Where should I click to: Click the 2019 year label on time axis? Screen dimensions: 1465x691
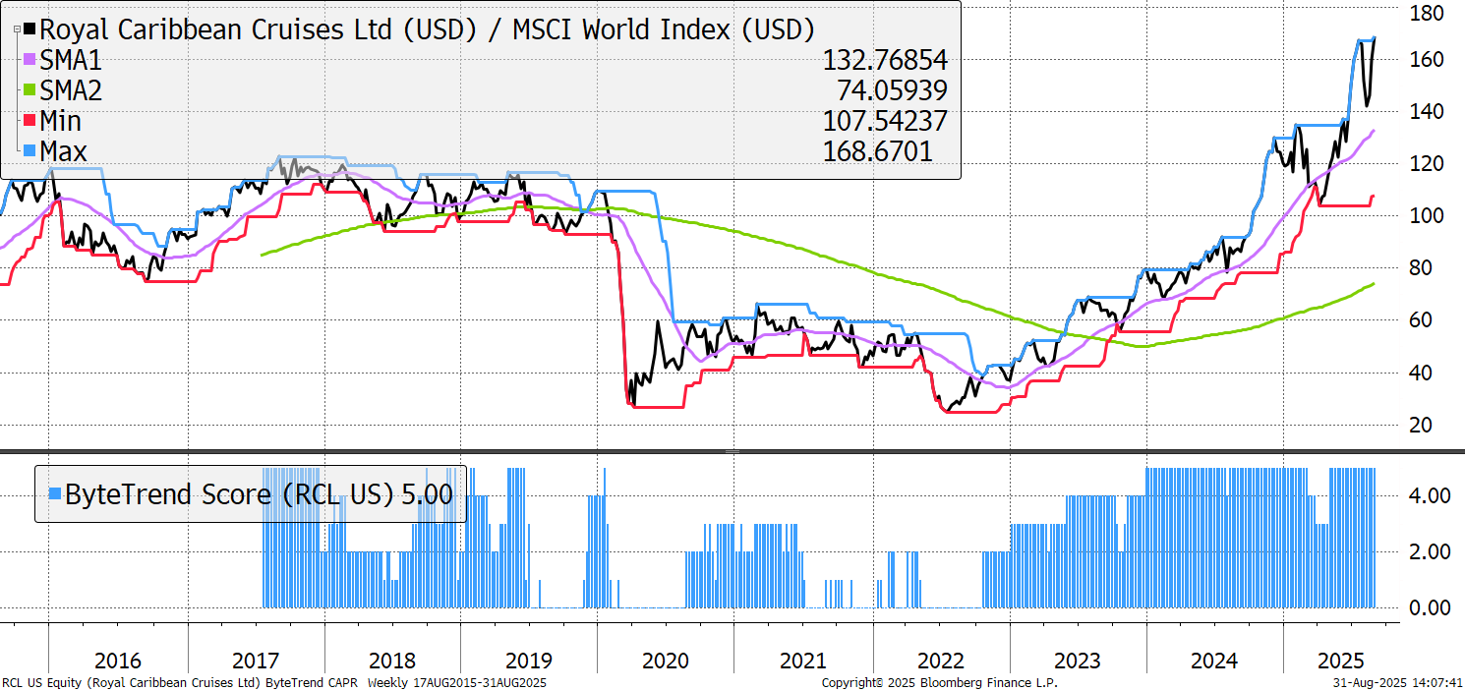tap(529, 662)
